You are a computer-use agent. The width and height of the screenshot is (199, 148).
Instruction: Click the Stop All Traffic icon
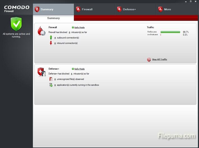pyautogui.click(x=149, y=59)
